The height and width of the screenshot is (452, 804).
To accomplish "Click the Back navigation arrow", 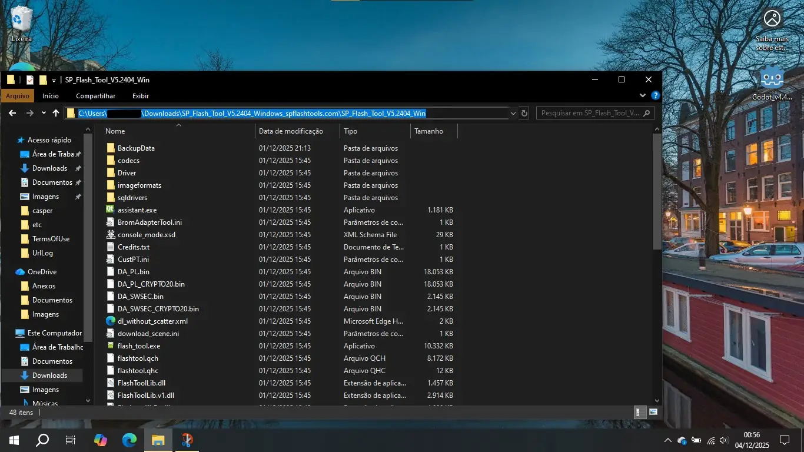I will (x=12, y=113).
